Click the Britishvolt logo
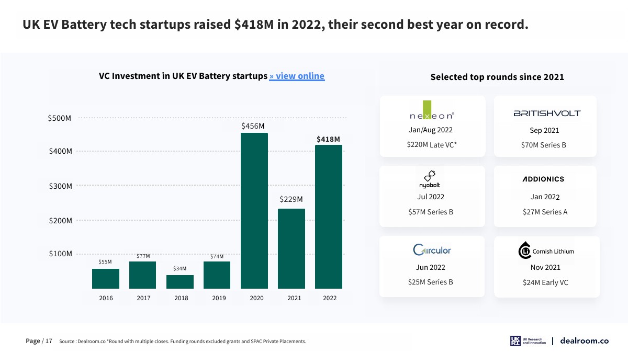The width and height of the screenshot is (628, 353). 546,113
